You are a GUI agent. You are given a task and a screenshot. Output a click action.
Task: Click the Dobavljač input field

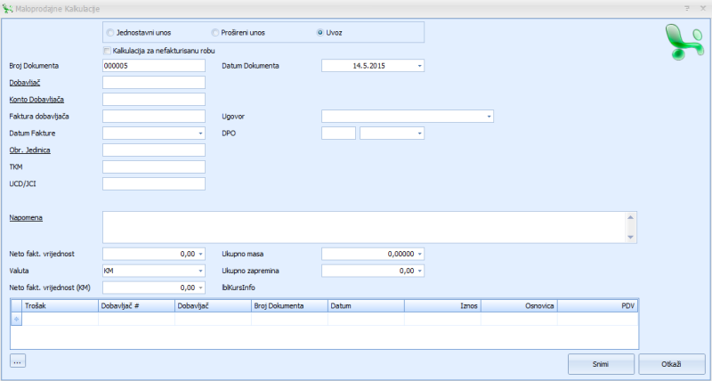(154, 83)
